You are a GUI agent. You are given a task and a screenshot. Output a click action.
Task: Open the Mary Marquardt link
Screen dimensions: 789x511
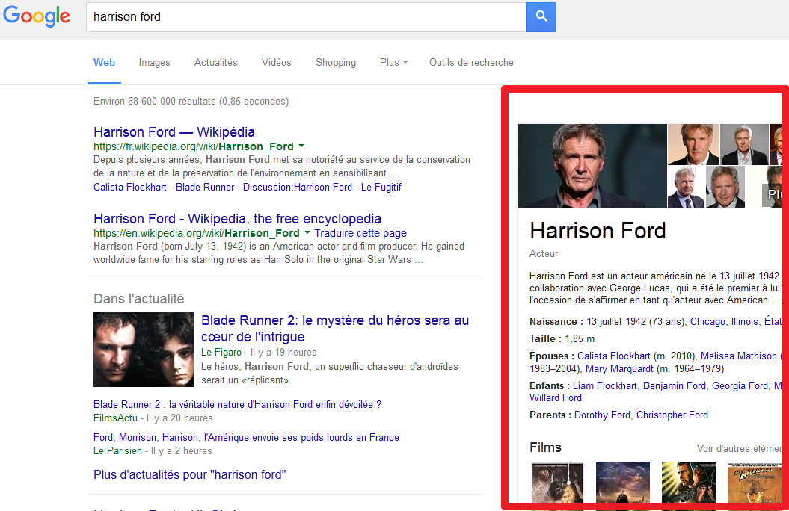619,369
